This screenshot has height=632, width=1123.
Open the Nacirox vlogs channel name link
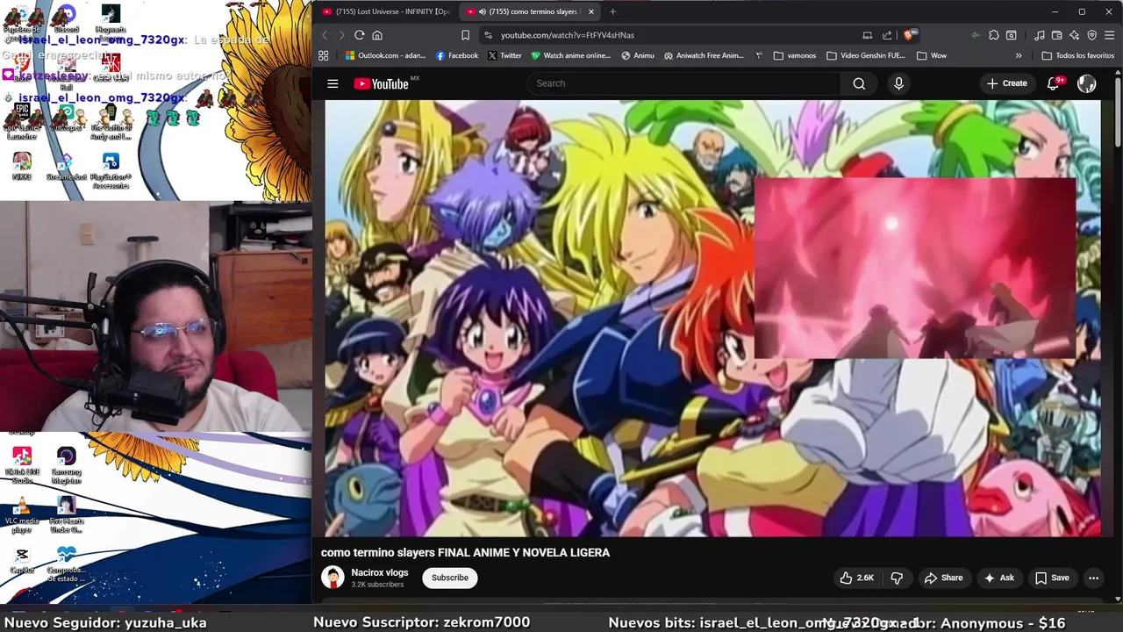(x=380, y=572)
